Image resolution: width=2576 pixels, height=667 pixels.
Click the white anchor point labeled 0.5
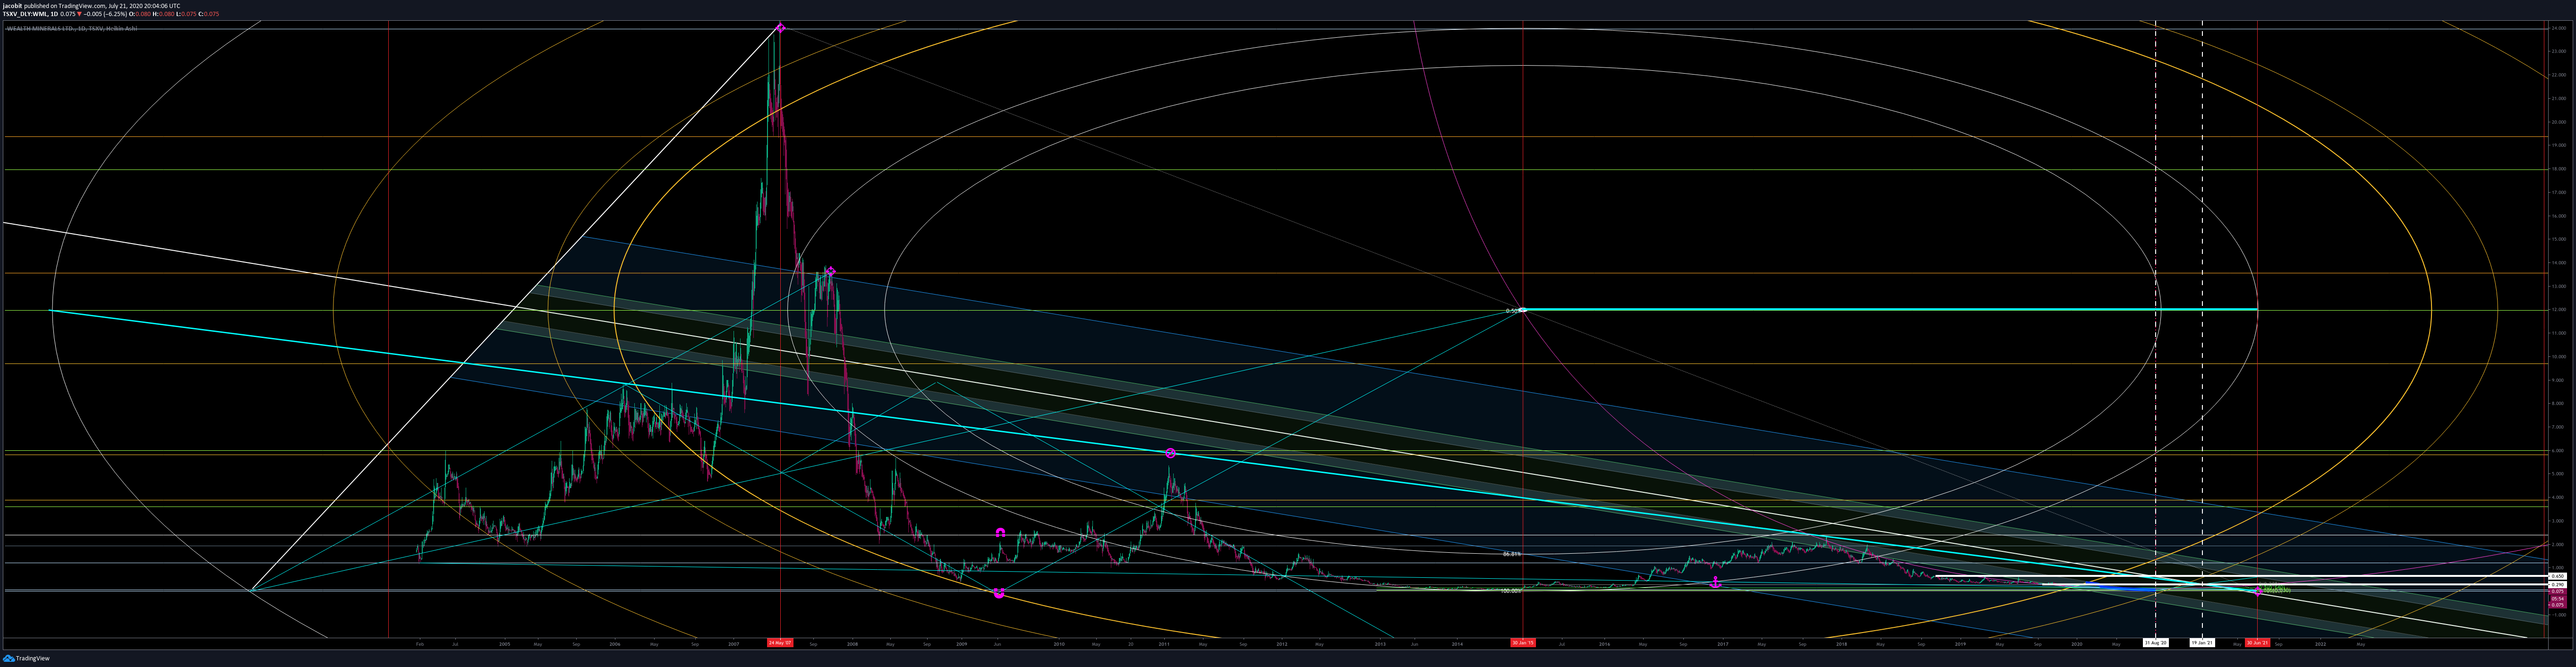pyautogui.click(x=1523, y=310)
